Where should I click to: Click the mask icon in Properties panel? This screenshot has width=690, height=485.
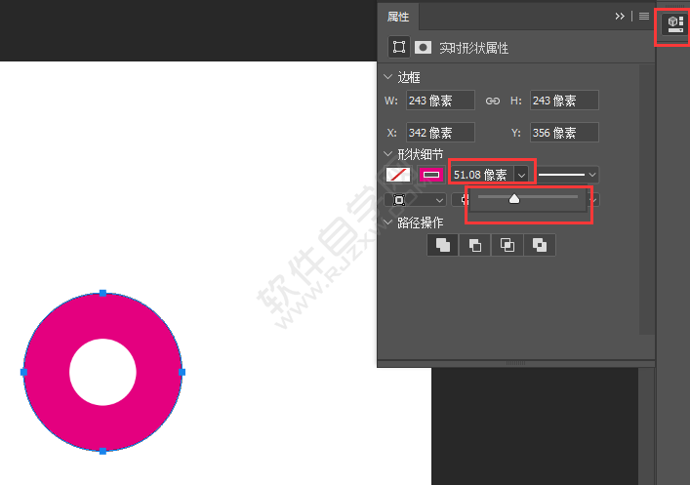pos(424,47)
